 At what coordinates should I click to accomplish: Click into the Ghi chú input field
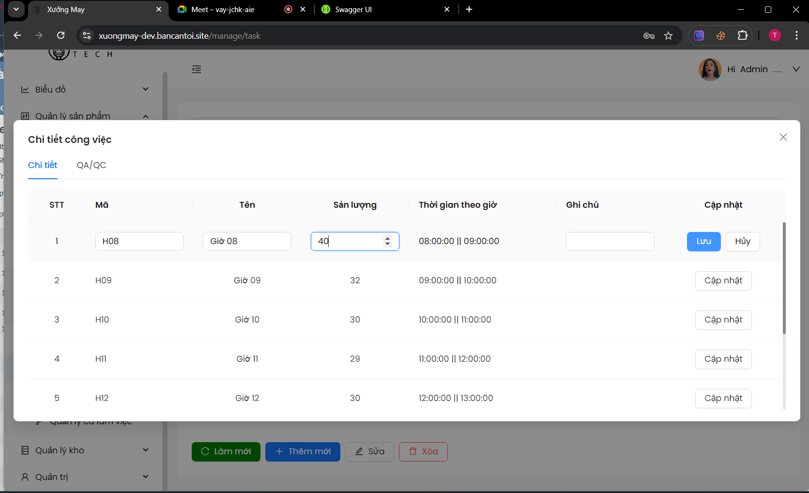[x=610, y=241]
